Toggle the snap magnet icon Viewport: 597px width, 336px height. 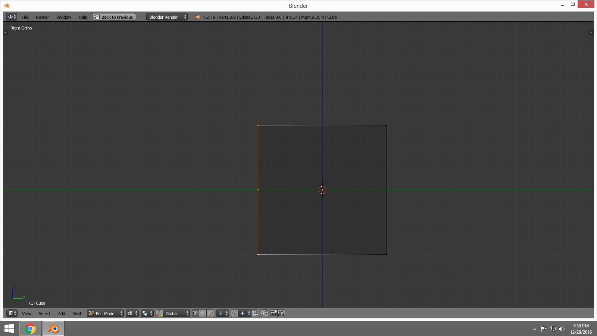pyautogui.click(x=235, y=313)
